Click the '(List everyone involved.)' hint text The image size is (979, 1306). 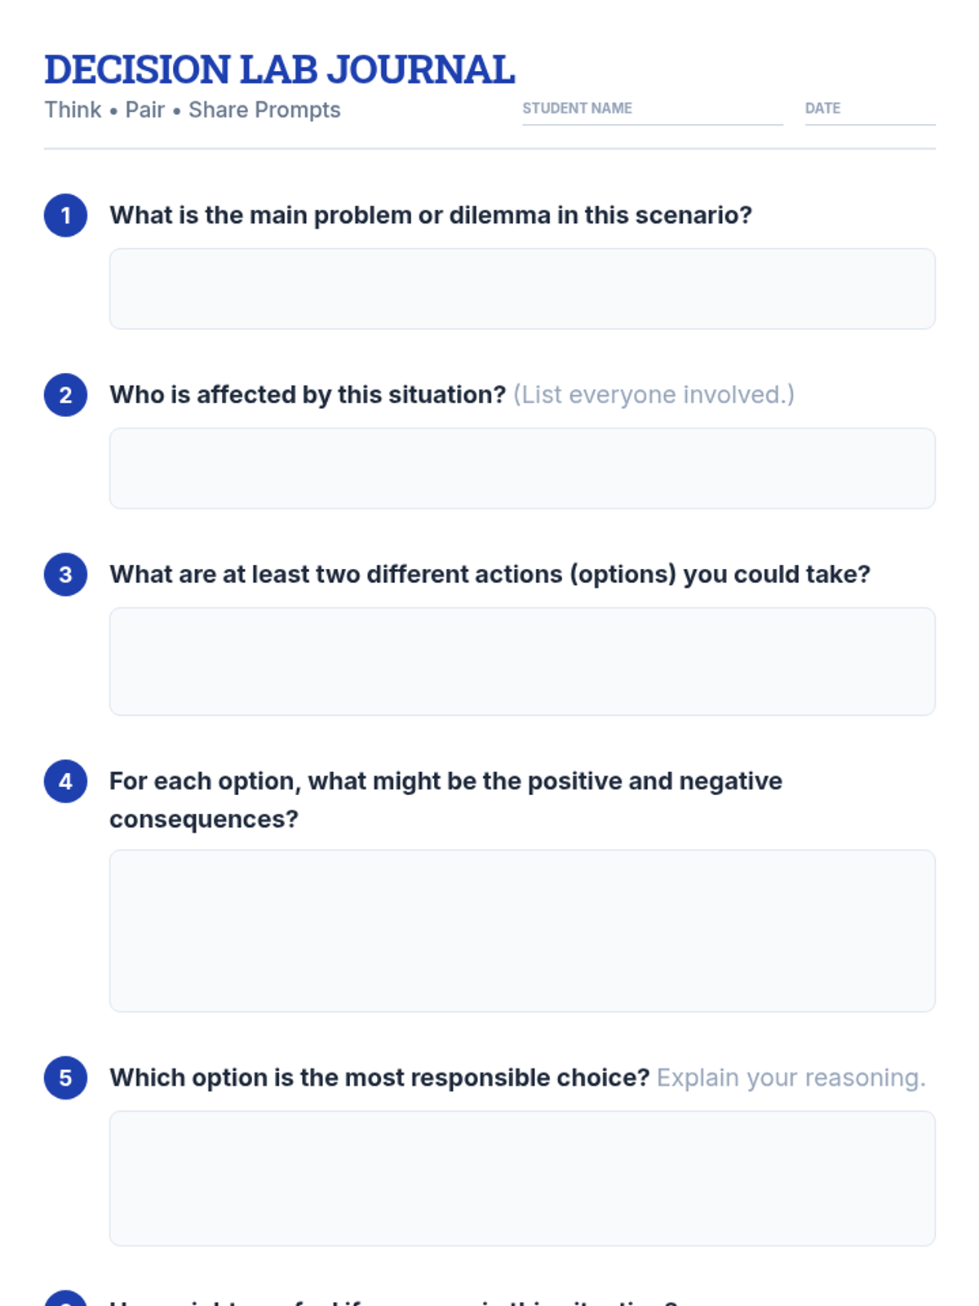click(653, 395)
